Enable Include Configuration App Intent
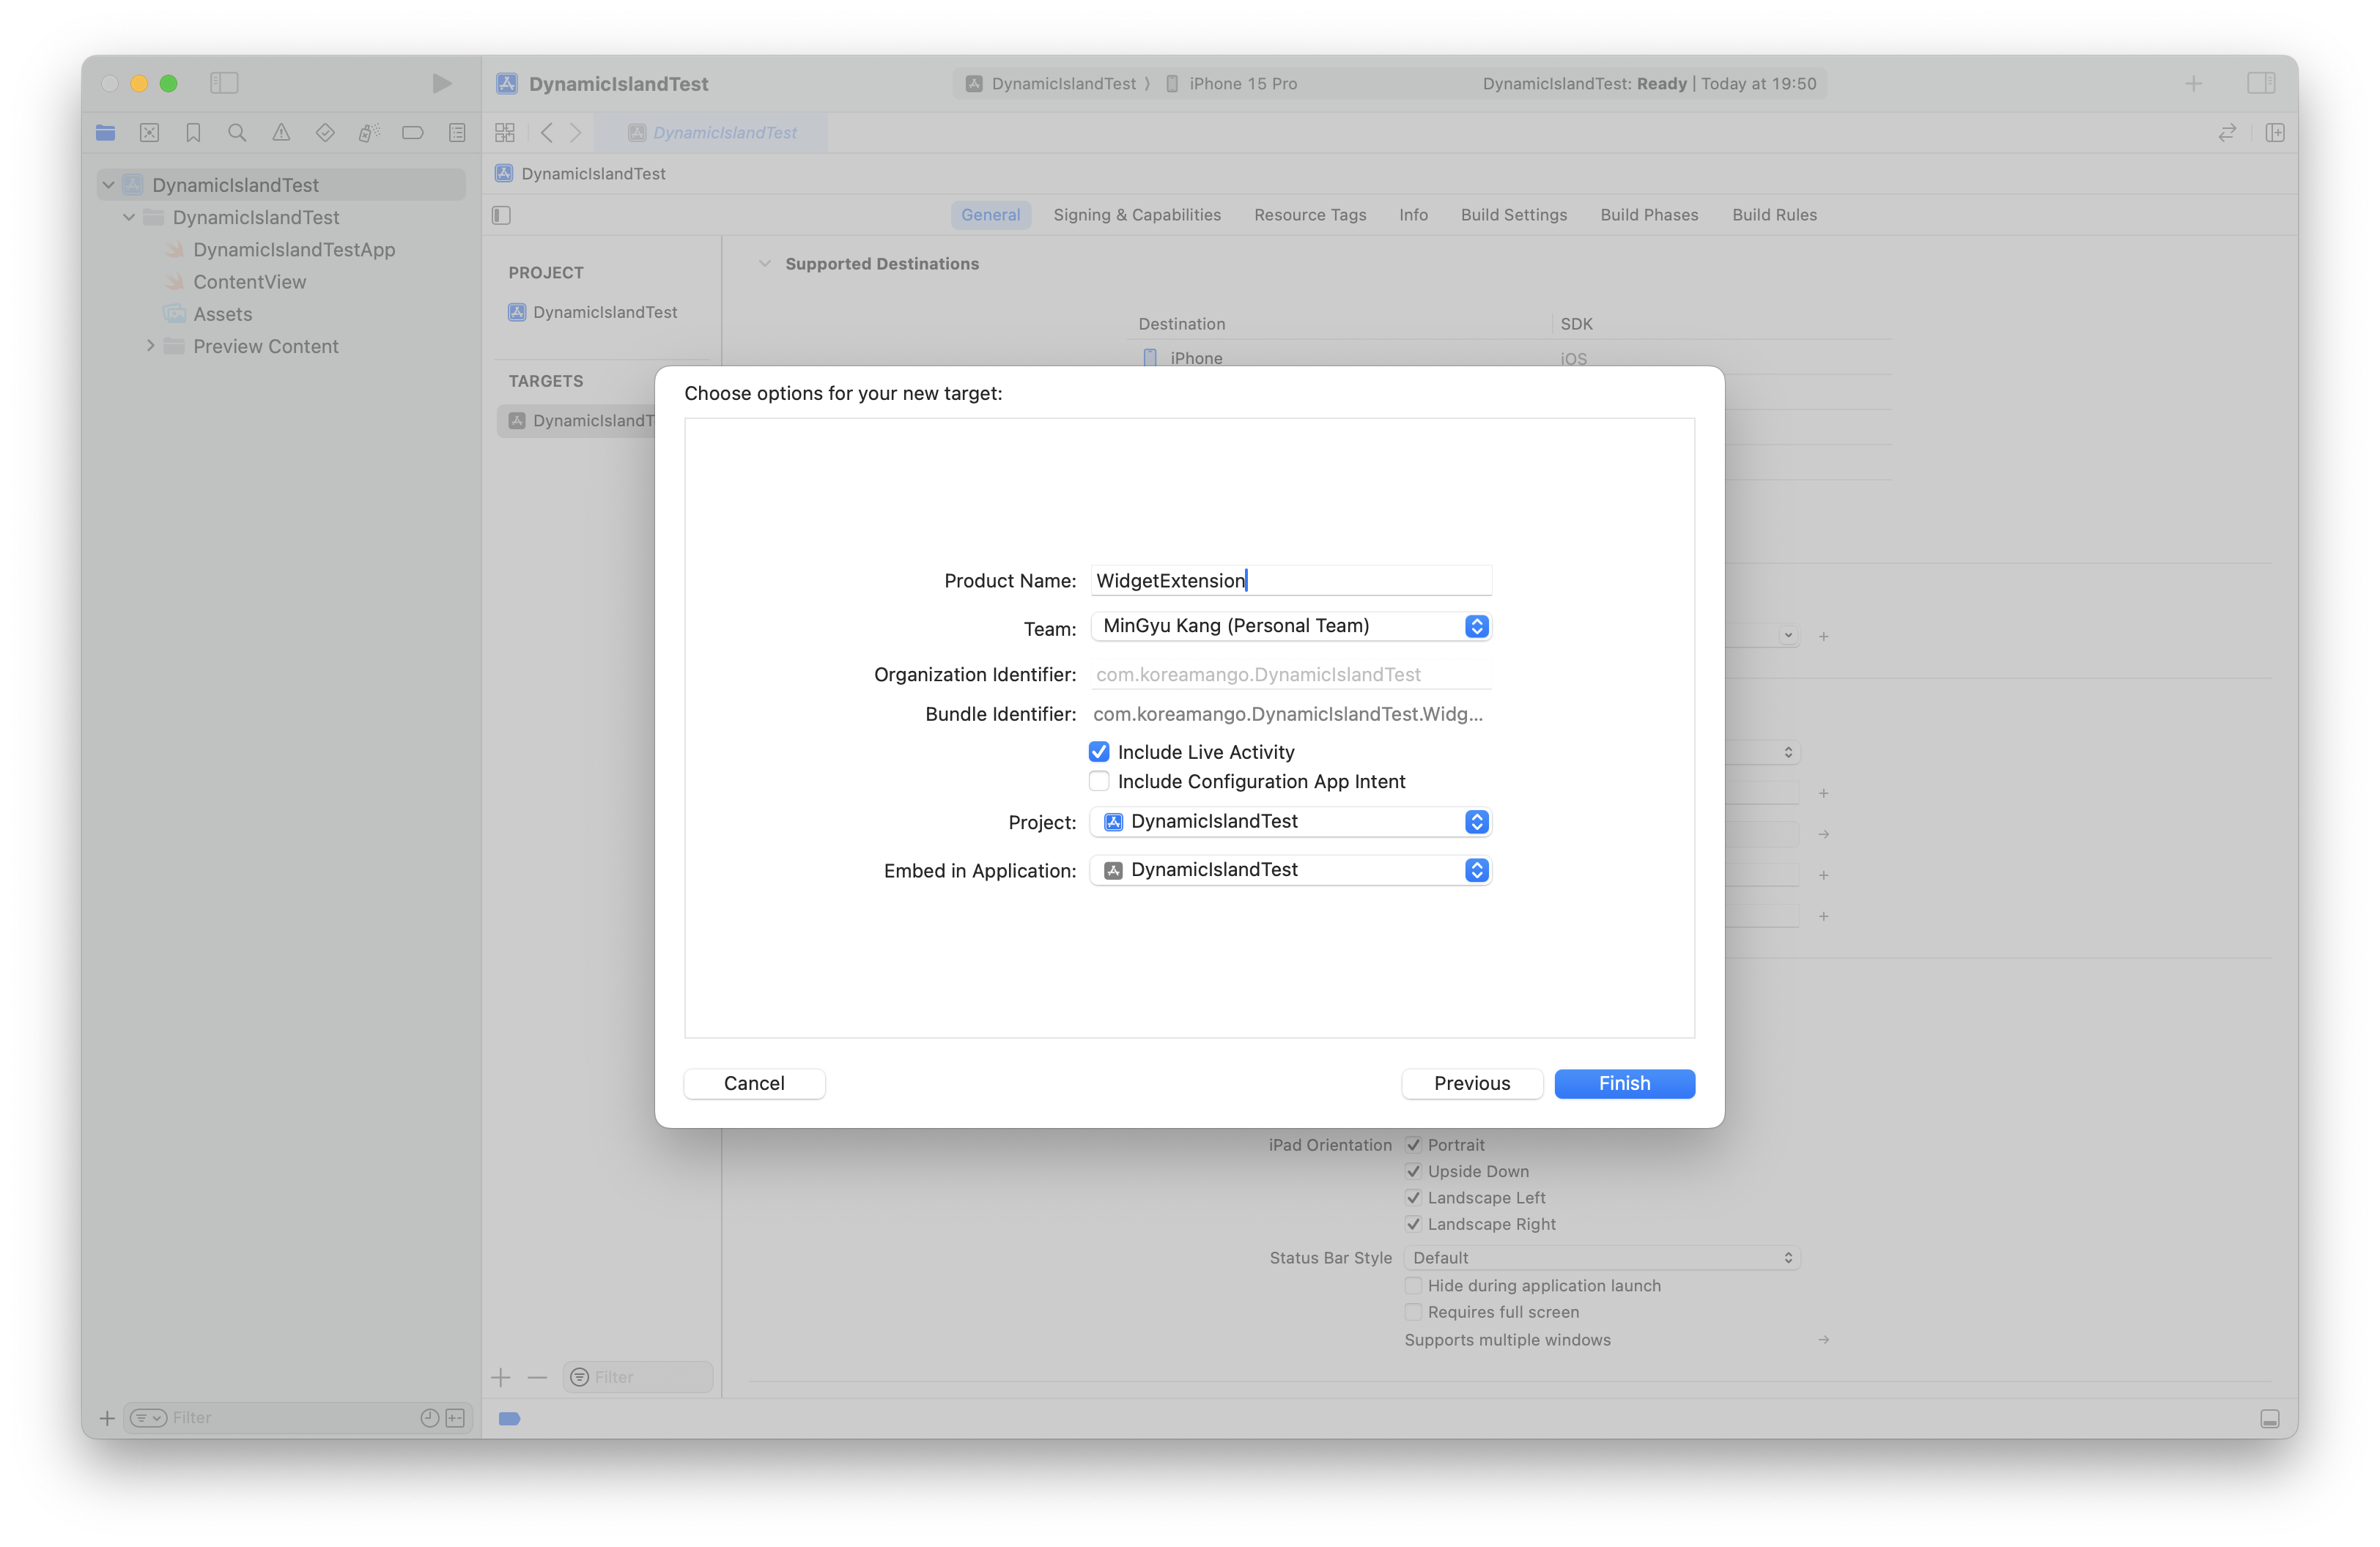Screen dimensions: 2380x1547 coord(1099,782)
